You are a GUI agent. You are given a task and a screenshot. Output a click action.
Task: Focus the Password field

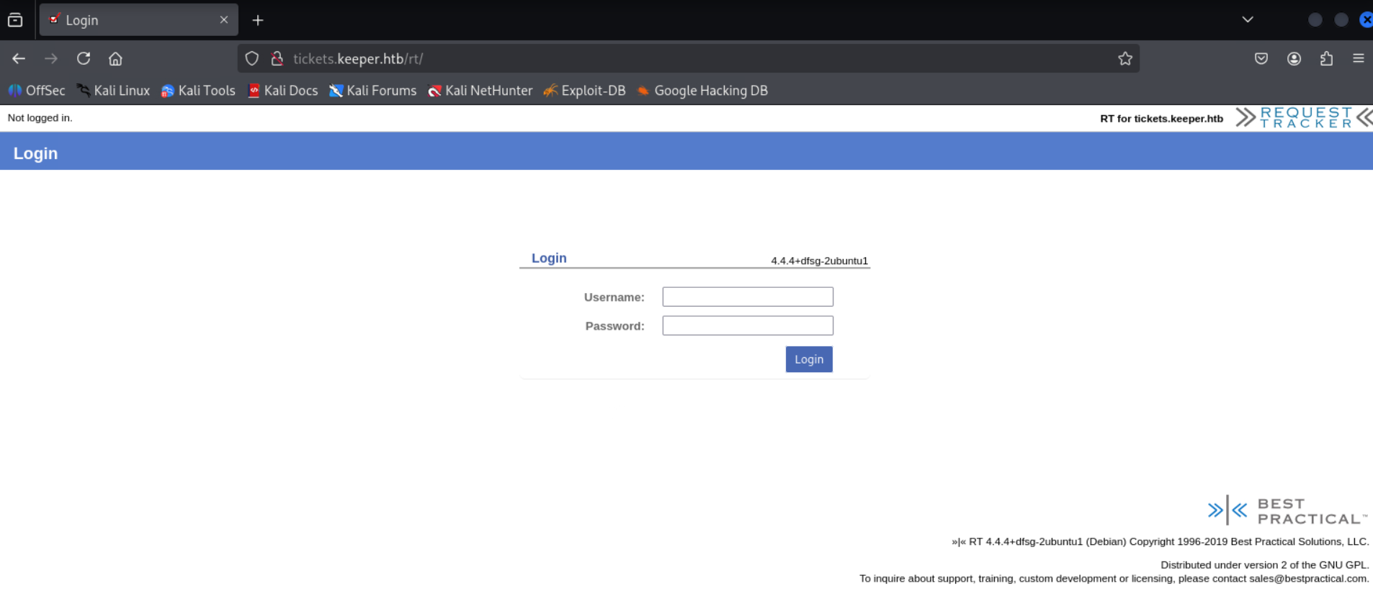pos(748,325)
